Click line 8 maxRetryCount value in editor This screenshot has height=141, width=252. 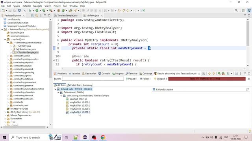coord(149,48)
